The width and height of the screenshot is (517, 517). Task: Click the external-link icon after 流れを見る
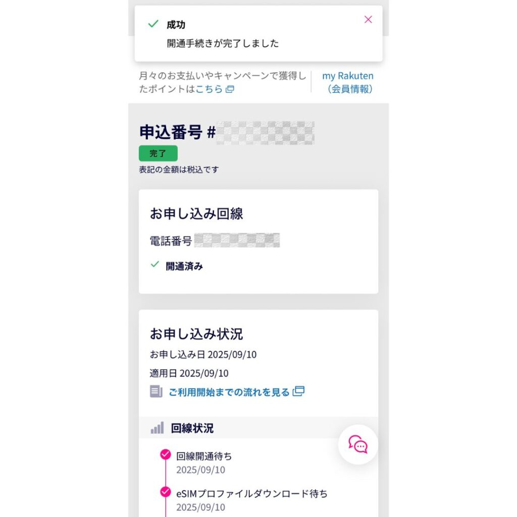coord(299,391)
